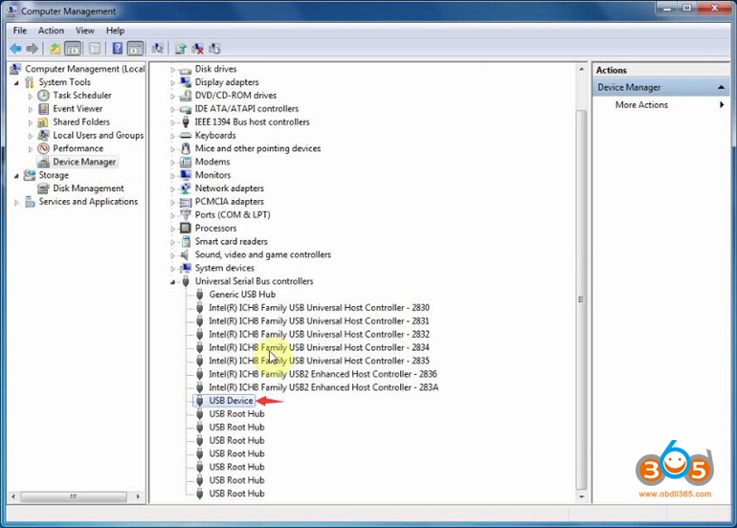Click Update Driver Software toolbar icon

click(x=181, y=49)
